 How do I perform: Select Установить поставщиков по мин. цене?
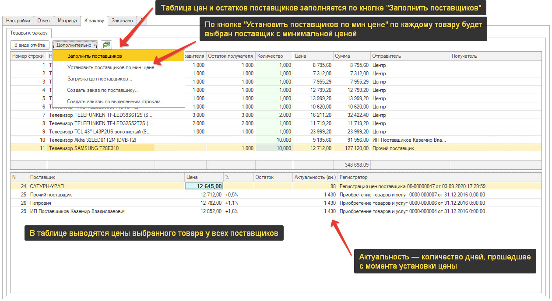click(x=110, y=68)
